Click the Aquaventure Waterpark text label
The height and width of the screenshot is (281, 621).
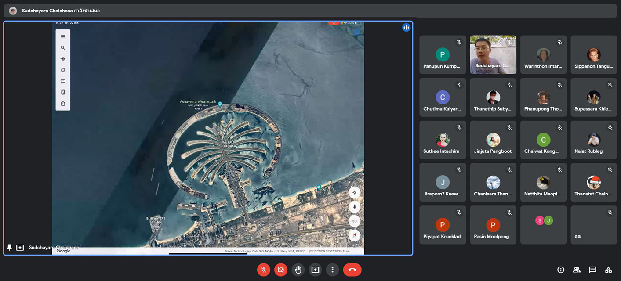coord(198,102)
